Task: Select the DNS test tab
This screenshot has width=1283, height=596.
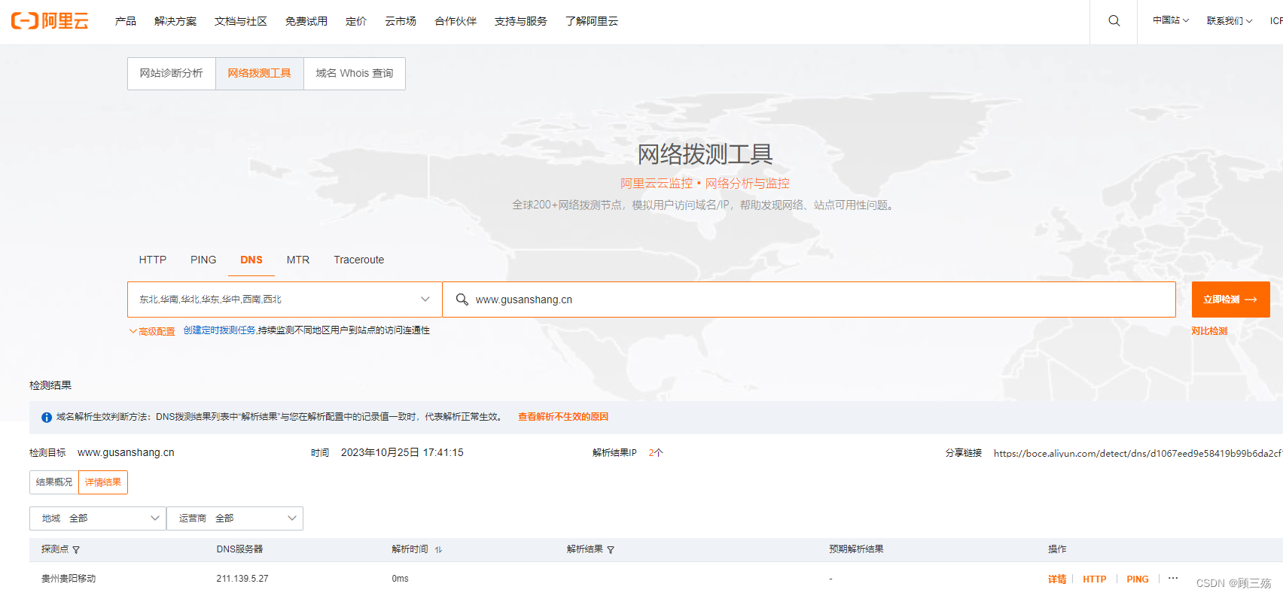Action: (251, 260)
